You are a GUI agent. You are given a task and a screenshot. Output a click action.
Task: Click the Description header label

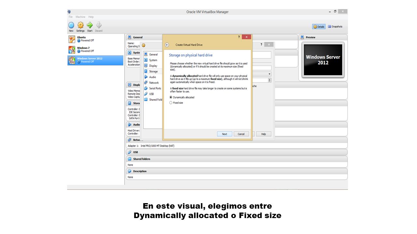[140, 171]
